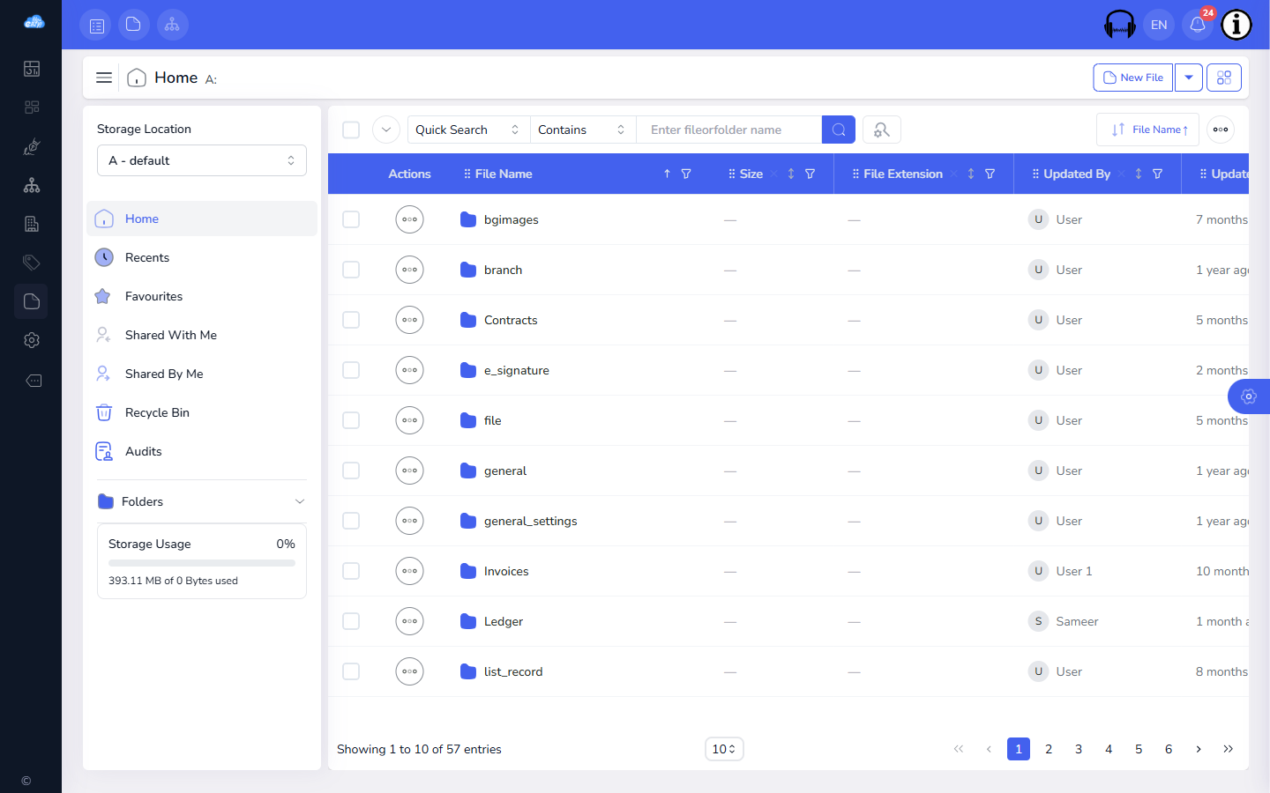Filter the Size column
This screenshot has height=793, width=1270.
(810, 174)
